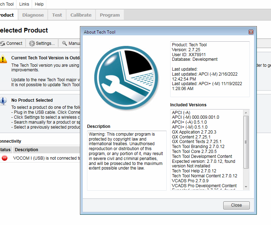Click the blue information icon
The width and height of the screenshot is (271, 225).
point(3,101)
